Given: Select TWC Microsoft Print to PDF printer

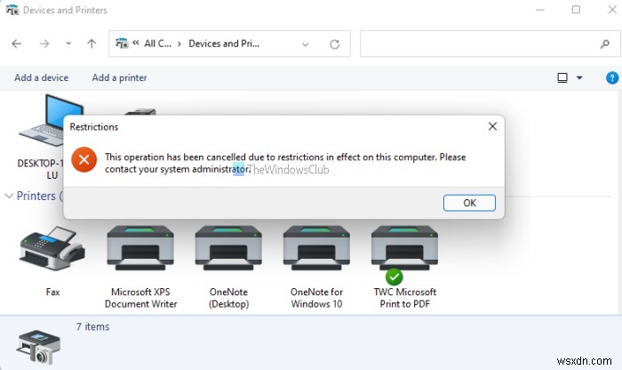Looking at the screenshot, I should click(x=404, y=267).
